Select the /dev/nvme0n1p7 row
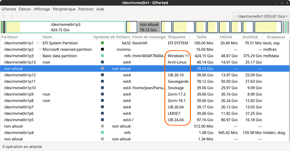Screen dimensions: 290x151 145,107
